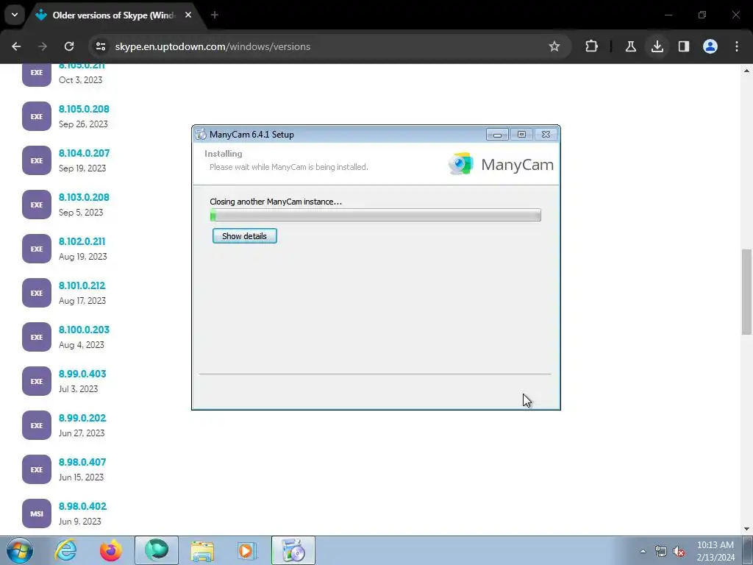The height and width of the screenshot is (565, 753).
Task: Click the ManyCam logo in the installer
Action: pos(500,164)
